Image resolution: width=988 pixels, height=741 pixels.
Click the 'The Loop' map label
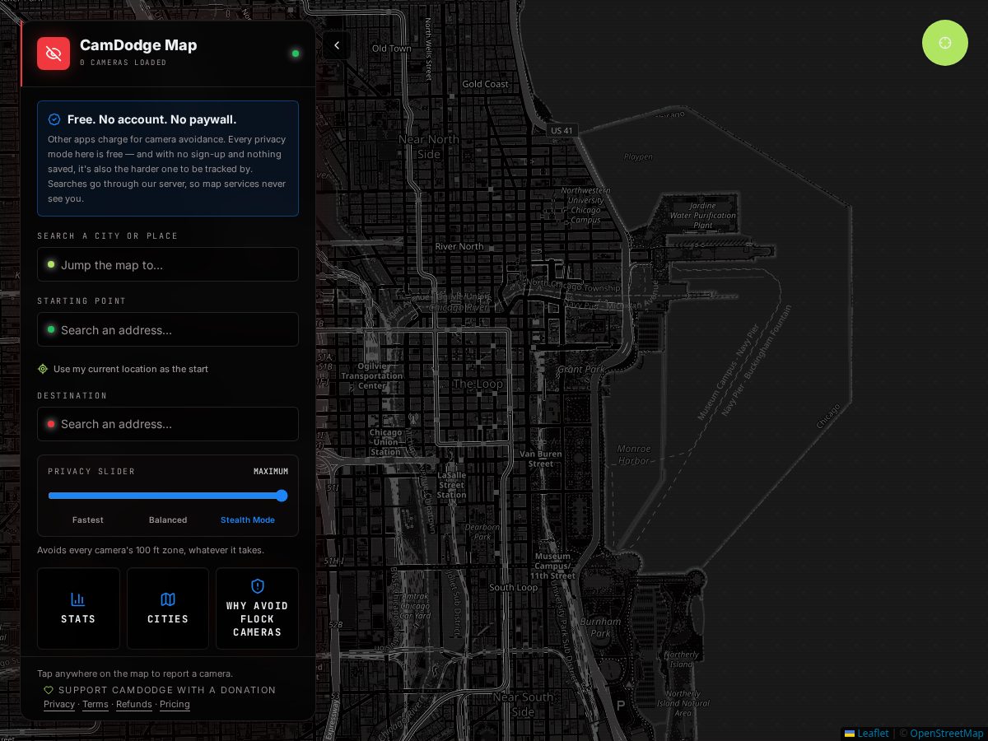(478, 384)
